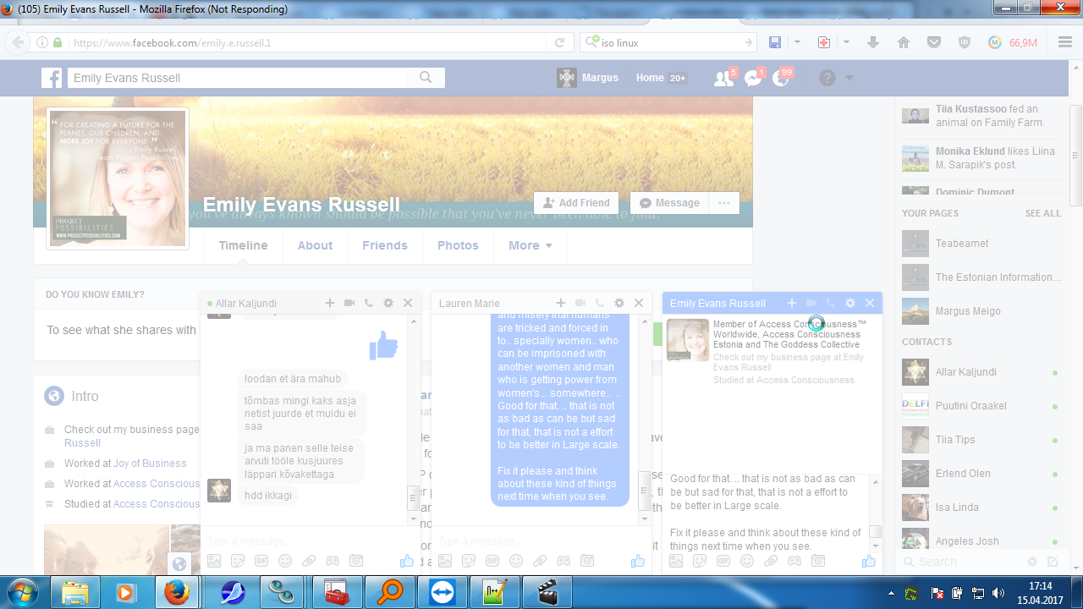Add friends to Emily Evans Russell chat
Viewport: 1083px width, 609px height.
[x=792, y=303]
